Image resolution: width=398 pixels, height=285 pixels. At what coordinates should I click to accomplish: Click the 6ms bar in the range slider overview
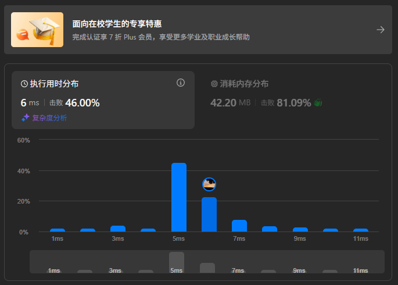pyautogui.click(x=207, y=268)
